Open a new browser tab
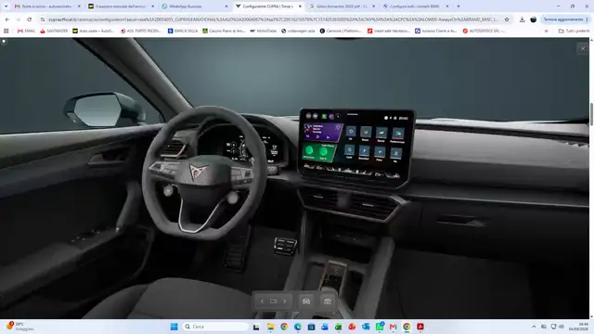This screenshot has width=594, height=334. click(x=458, y=6)
